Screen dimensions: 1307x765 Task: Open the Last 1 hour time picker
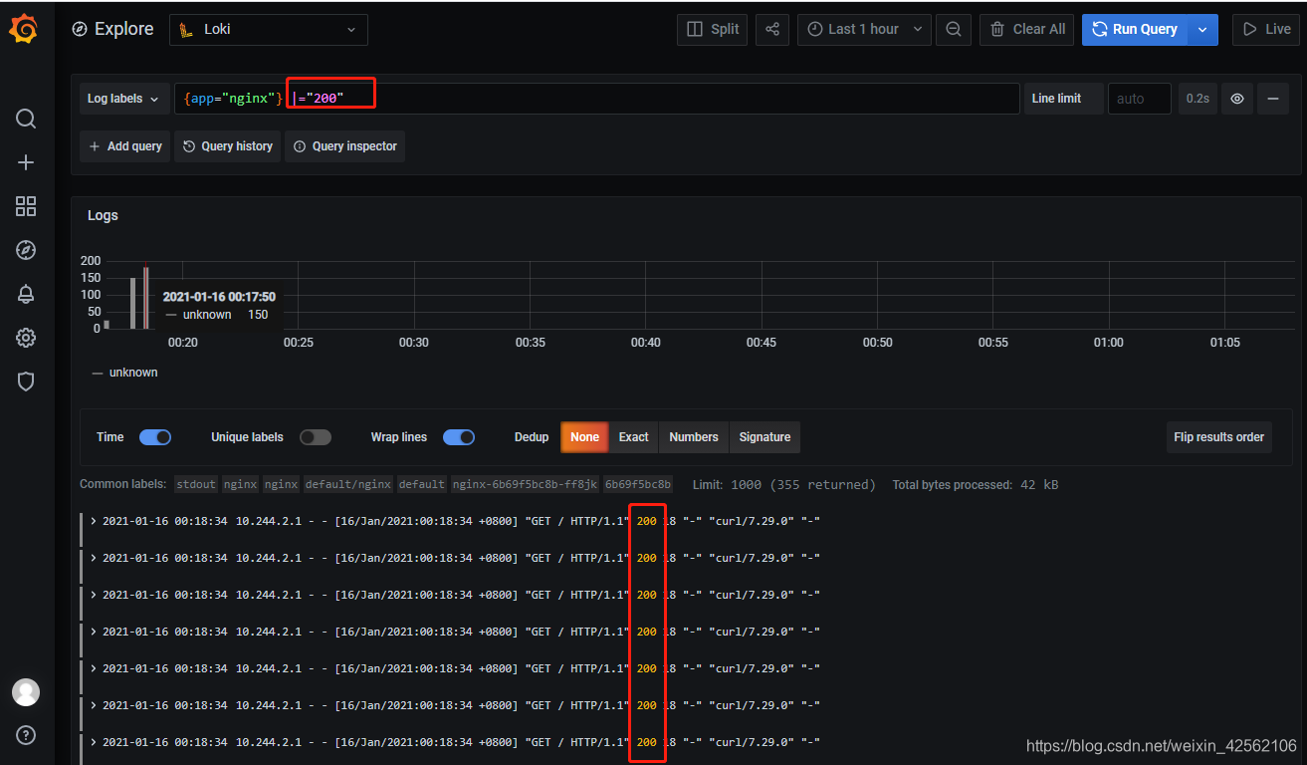(864, 30)
